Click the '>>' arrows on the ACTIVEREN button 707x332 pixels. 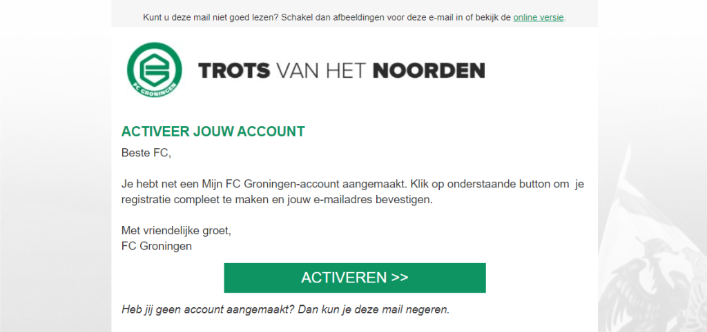tap(400, 278)
